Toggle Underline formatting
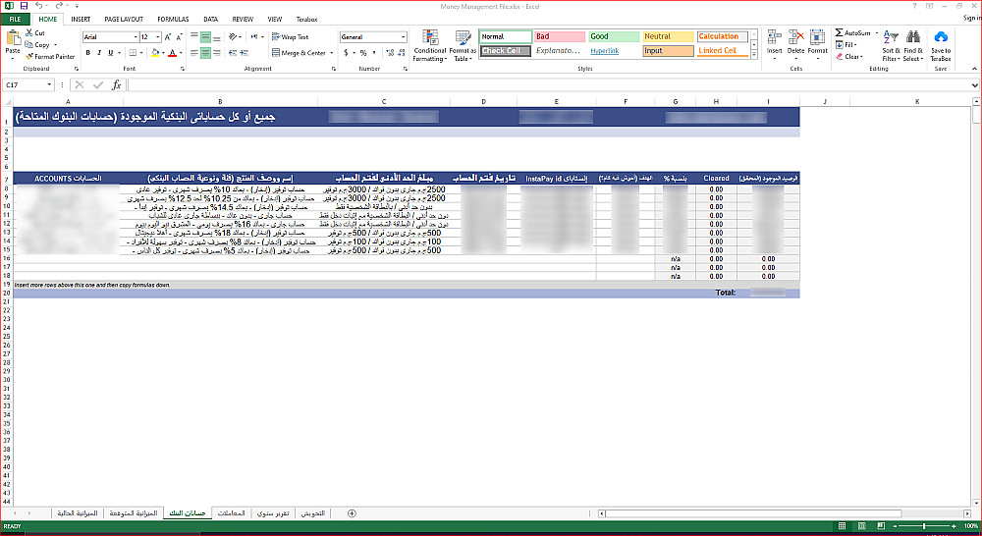 click(110, 53)
